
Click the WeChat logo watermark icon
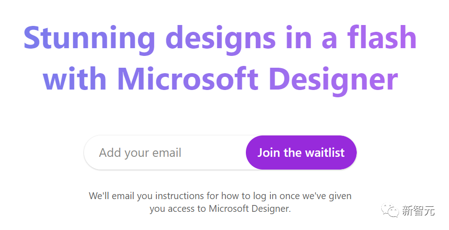(390, 210)
